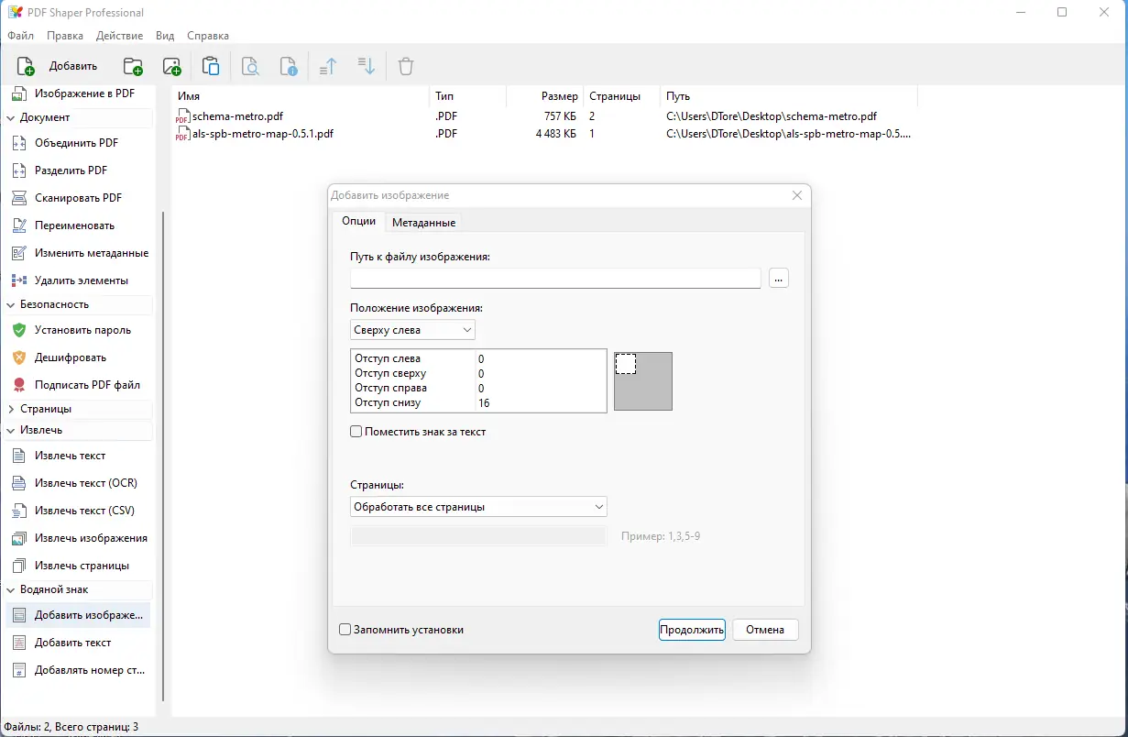
Task: Click the Отступ справа value cell
Action: pyautogui.click(x=541, y=389)
